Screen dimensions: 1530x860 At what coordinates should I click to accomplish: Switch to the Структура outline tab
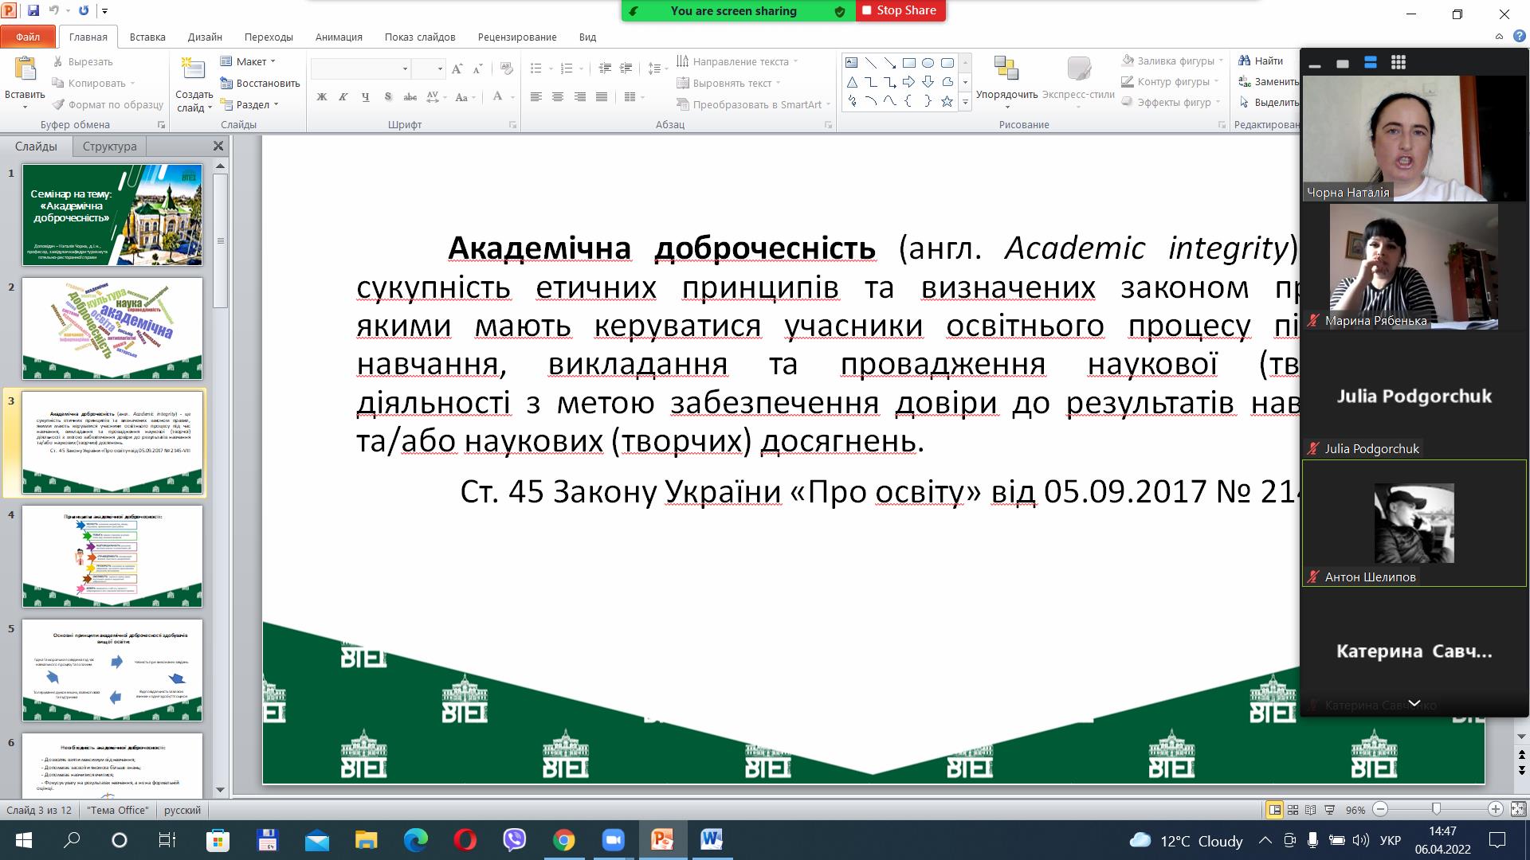[x=109, y=147]
